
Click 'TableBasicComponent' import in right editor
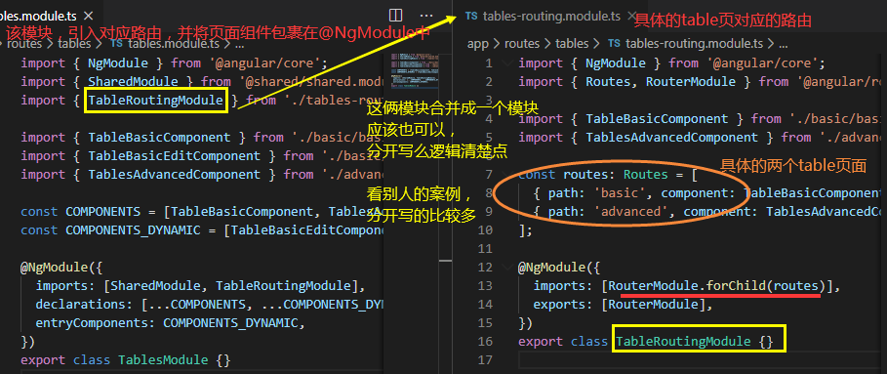(657, 119)
